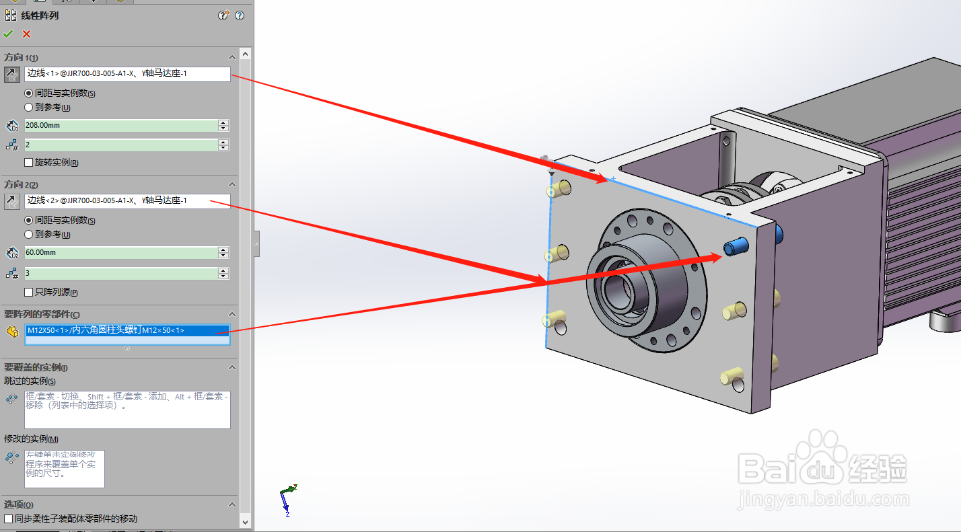Select the blue seed screw on the motor seat
Screen dimensions: 961x532
point(735,247)
